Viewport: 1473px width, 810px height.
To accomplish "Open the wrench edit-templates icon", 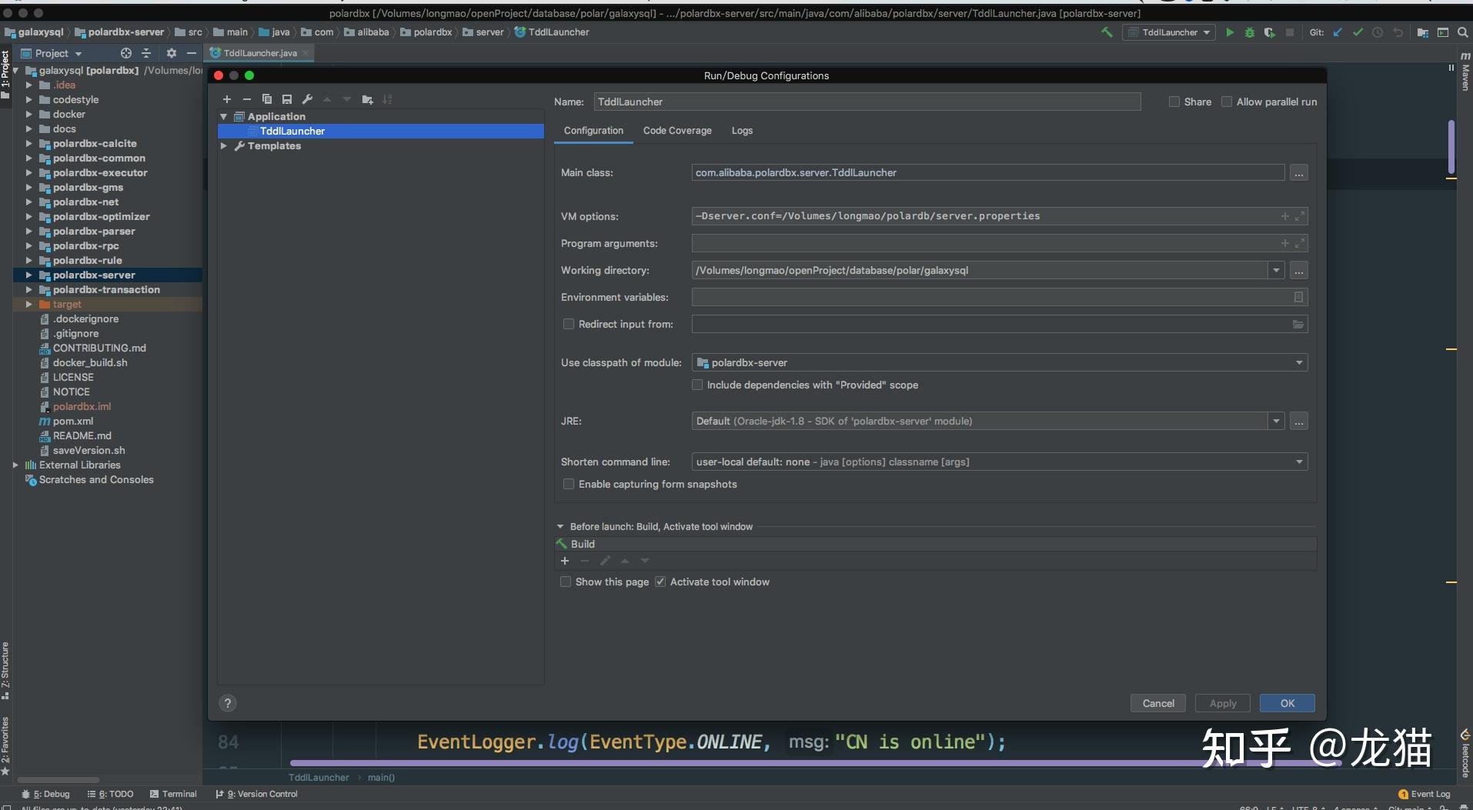I will [x=307, y=99].
